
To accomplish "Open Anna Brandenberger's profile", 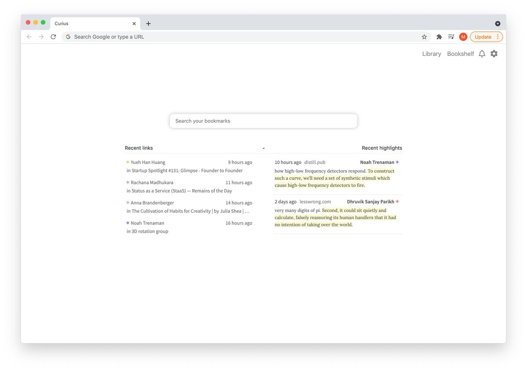I will coord(152,203).
